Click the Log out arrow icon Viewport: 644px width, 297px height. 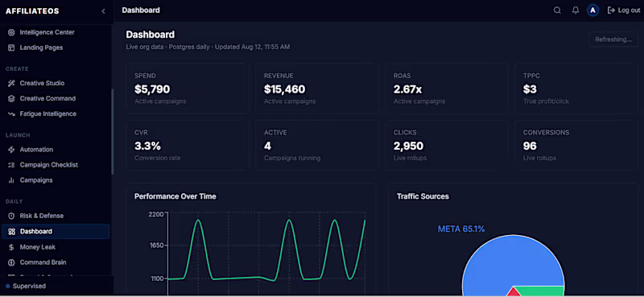[x=611, y=10]
